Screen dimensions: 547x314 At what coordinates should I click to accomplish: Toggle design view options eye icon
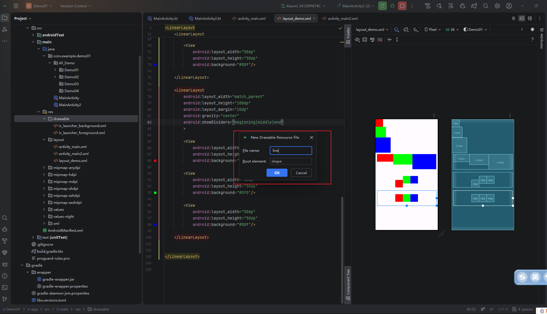tap(357, 40)
